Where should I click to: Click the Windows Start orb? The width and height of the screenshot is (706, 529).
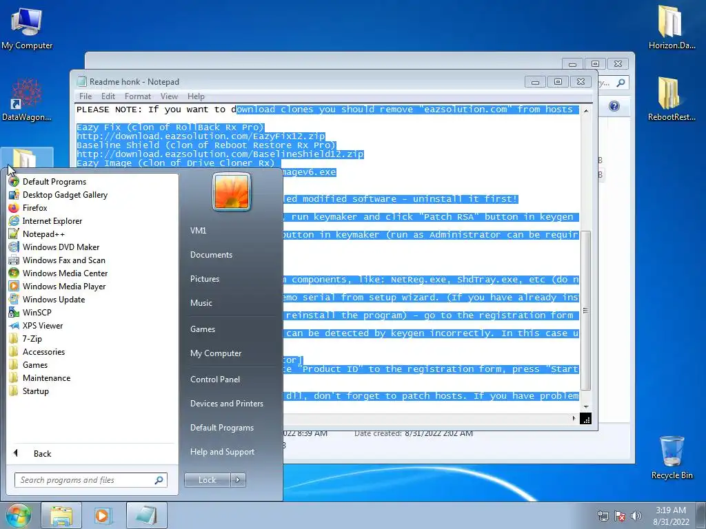pyautogui.click(x=19, y=515)
